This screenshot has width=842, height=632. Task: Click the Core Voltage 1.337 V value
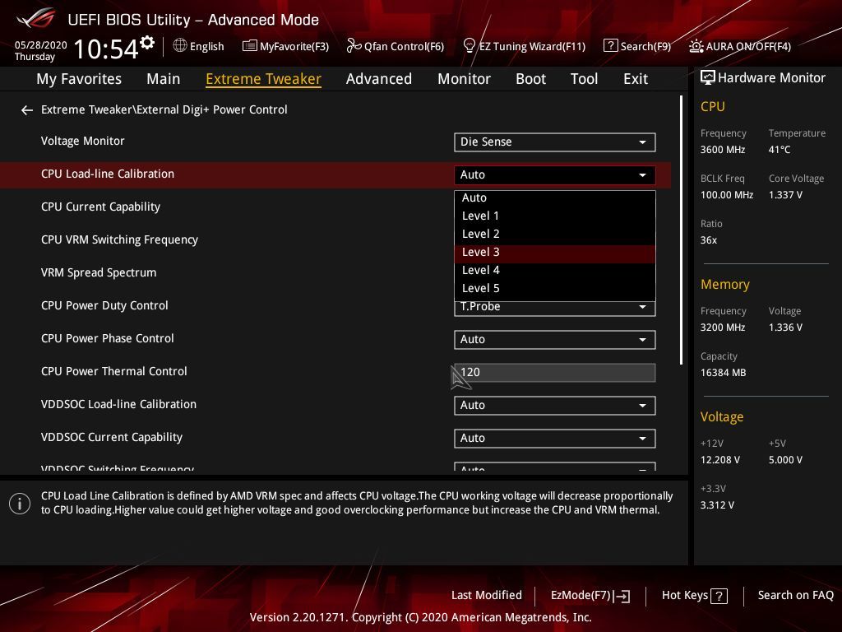[785, 195]
